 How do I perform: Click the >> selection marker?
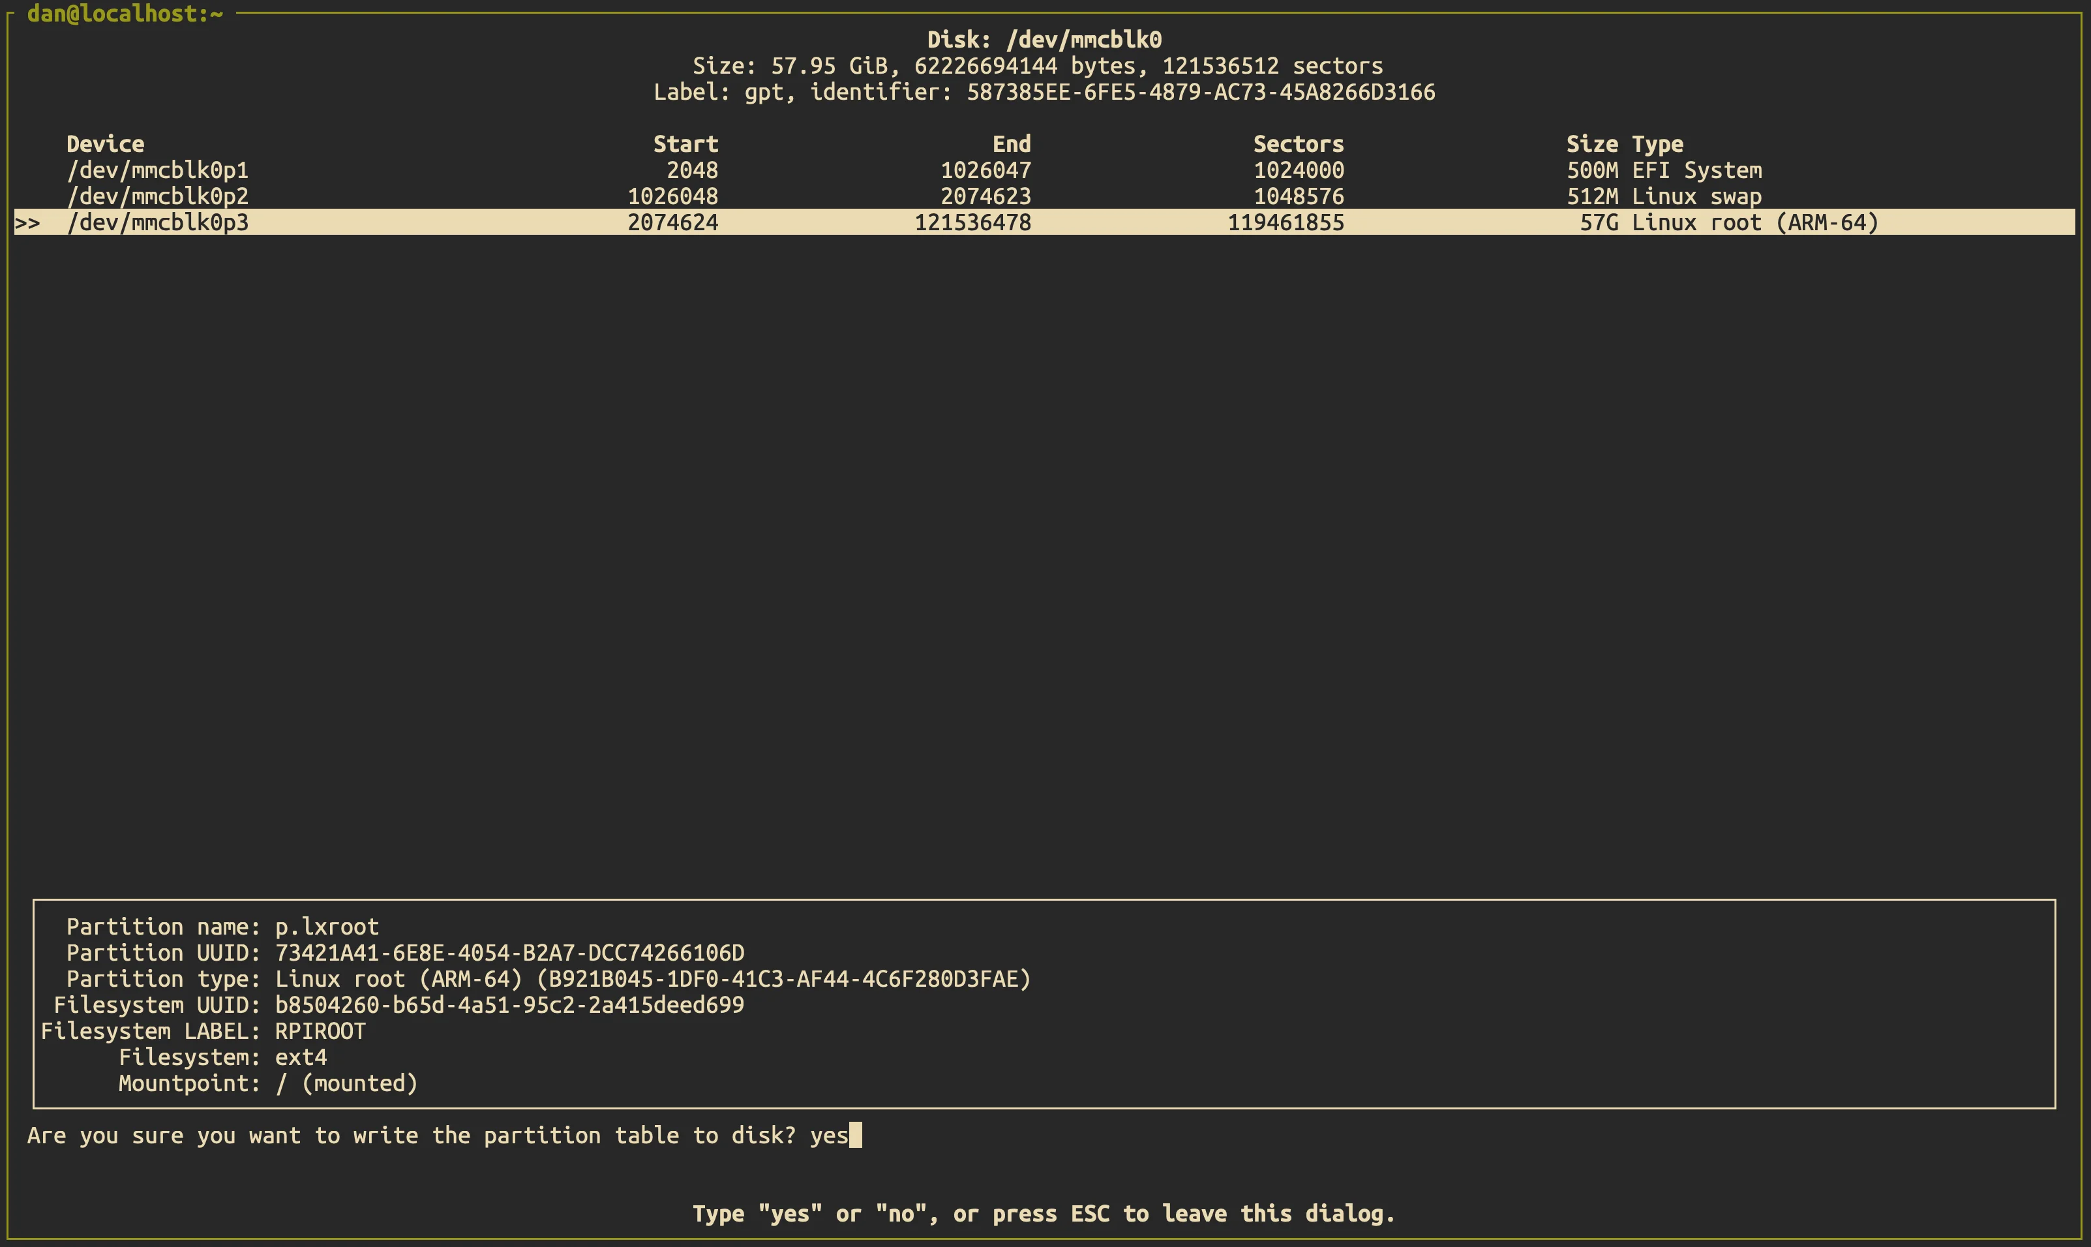tap(27, 222)
